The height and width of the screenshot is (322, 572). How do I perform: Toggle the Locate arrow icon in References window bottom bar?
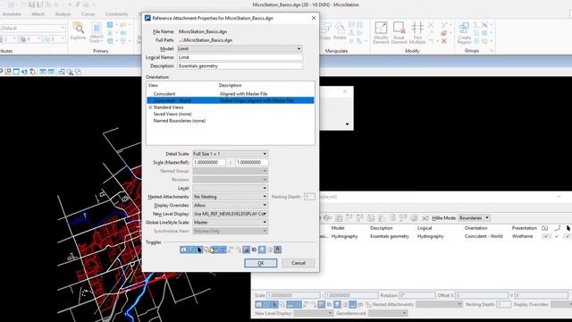pyautogui.click(x=274, y=304)
